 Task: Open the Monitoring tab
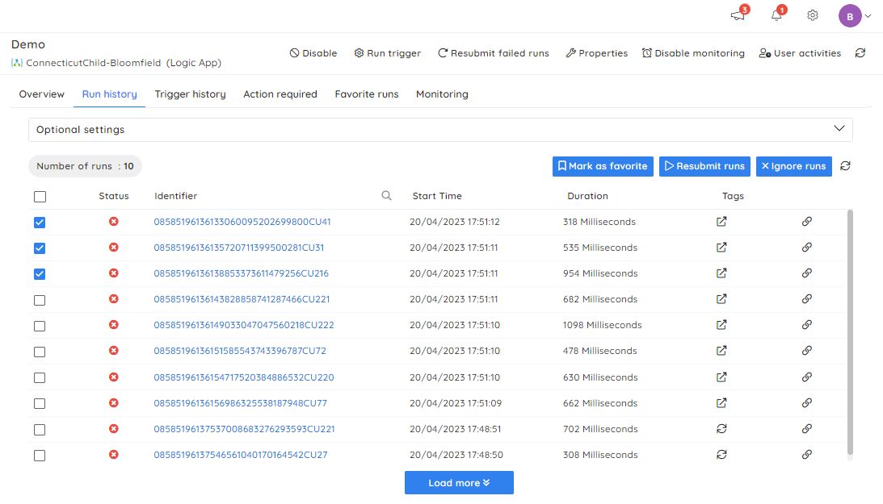pyautogui.click(x=442, y=94)
